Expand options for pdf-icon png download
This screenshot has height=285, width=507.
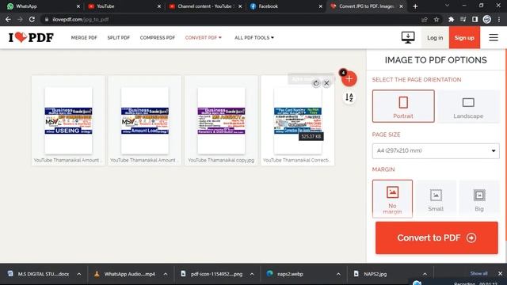coord(252,274)
